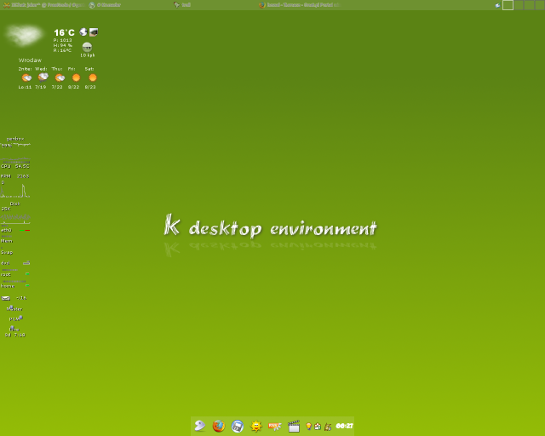The height and width of the screenshot is (436, 545).
Task: Click the blue floppy-disk dock icon
Action: tap(238, 426)
